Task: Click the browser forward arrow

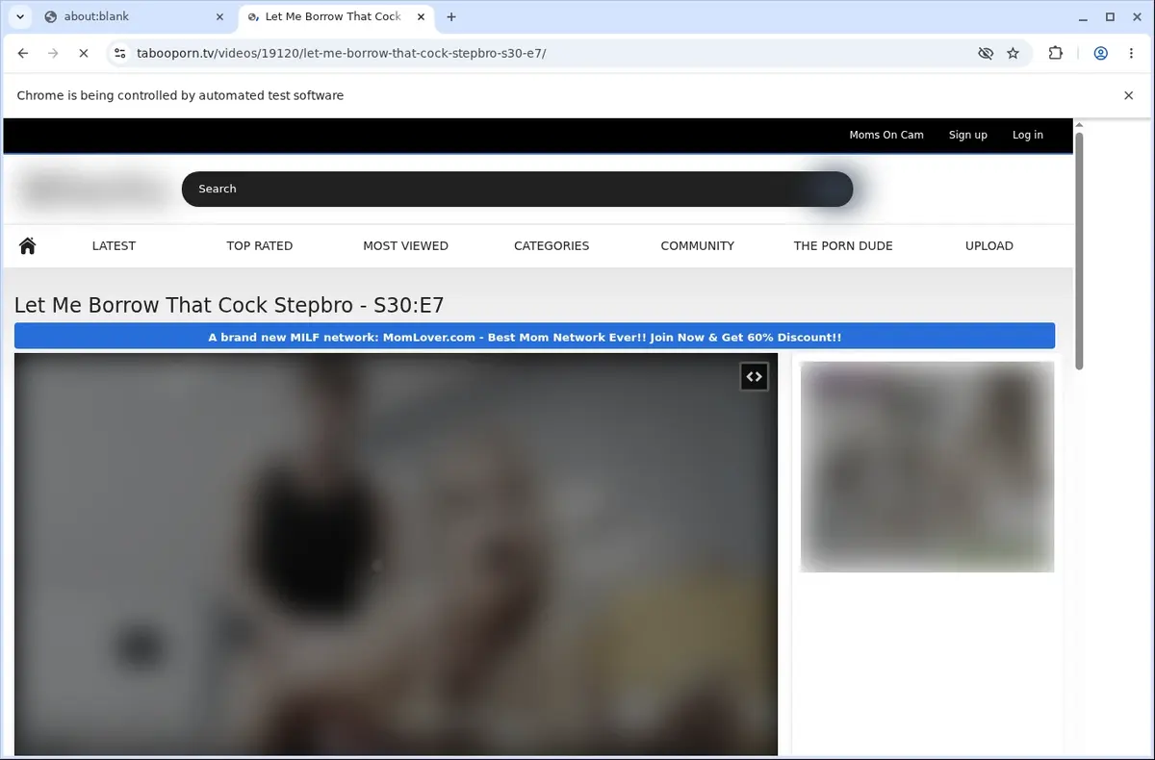Action: click(x=53, y=54)
